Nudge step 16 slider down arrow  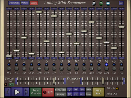pyautogui.click(x=121, y=58)
